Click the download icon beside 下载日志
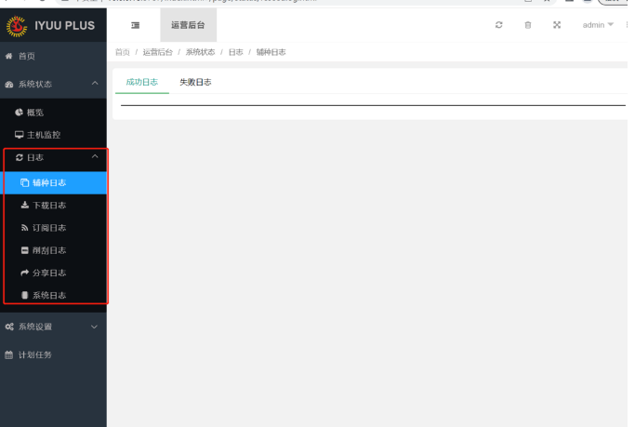Screen dimensions: 635x427 coord(25,205)
